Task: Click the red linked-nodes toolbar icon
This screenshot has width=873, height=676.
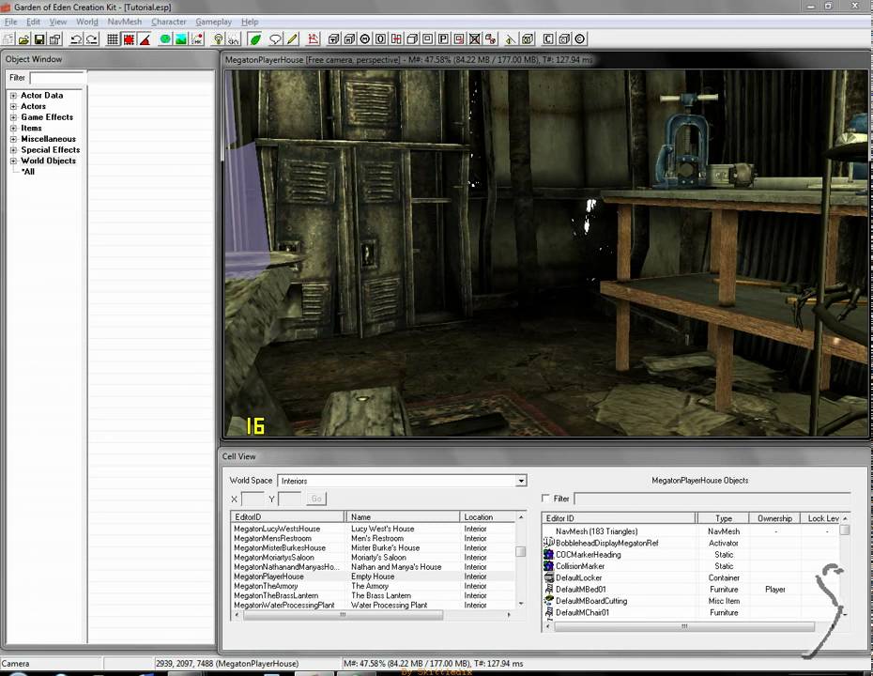Action: click(491, 39)
